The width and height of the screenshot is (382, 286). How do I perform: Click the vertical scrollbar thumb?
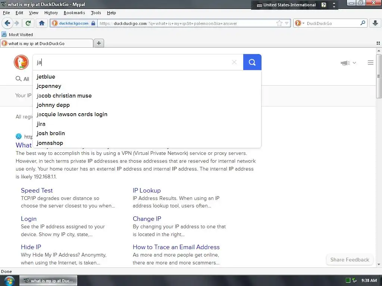(379, 76)
